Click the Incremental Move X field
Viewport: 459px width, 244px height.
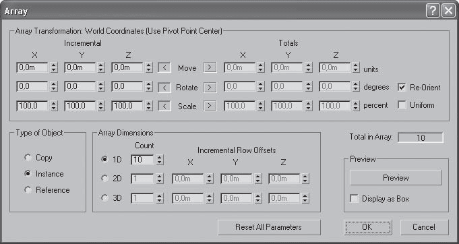[x=32, y=68]
